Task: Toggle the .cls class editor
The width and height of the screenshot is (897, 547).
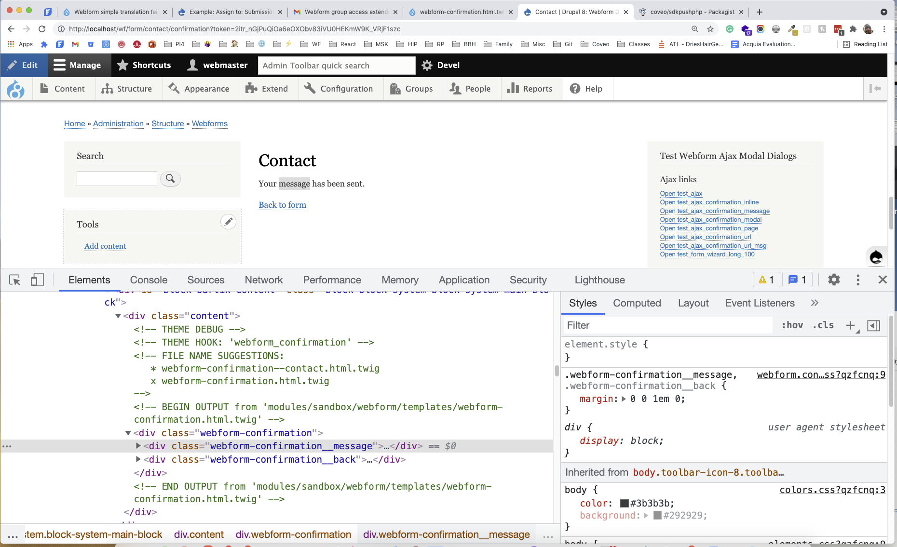Action: 823,325
